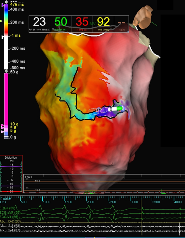Click the -200 ms scale label
The width and height of the screenshot is (185, 238).
click(18, 49)
